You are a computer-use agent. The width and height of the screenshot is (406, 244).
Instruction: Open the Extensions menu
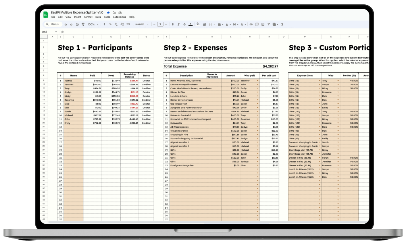(x=119, y=17)
